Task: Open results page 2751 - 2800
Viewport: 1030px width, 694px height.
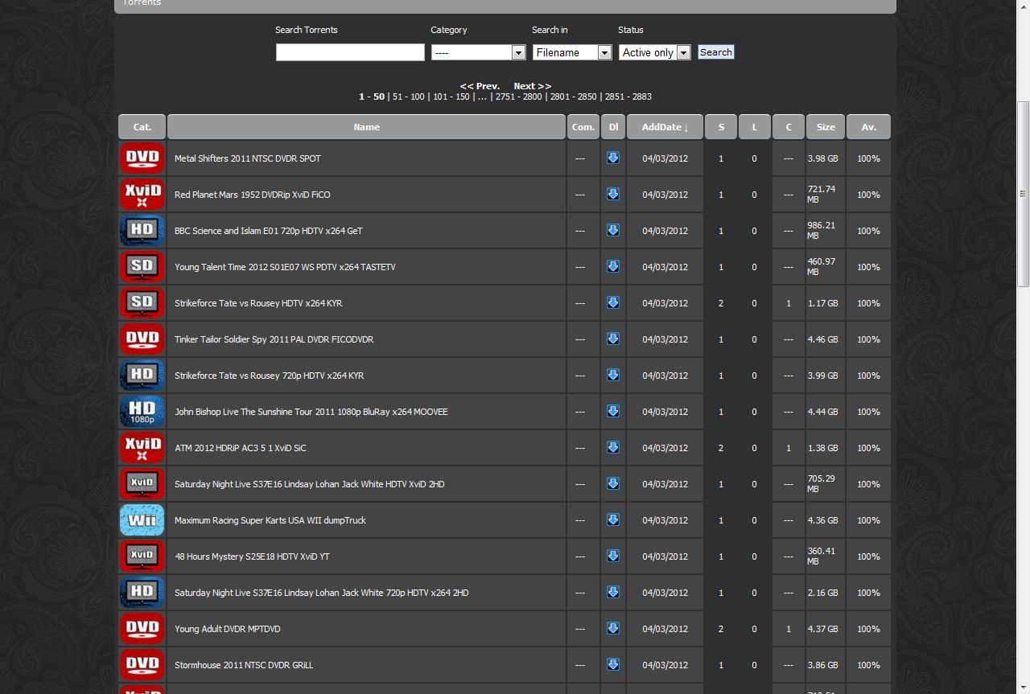Action: click(x=518, y=97)
